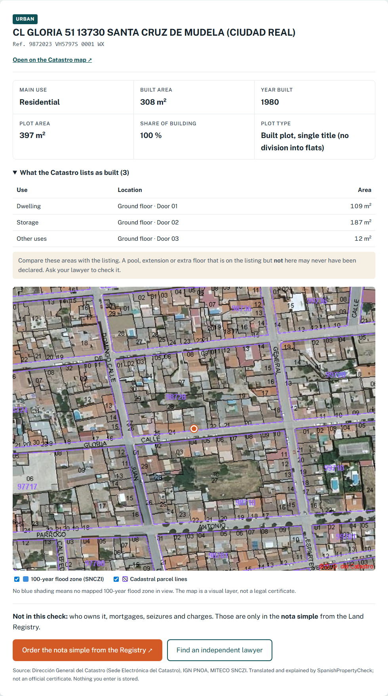Collapse the 'What the Catastro lists as built' section
The height and width of the screenshot is (696, 388).
[x=71, y=173]
